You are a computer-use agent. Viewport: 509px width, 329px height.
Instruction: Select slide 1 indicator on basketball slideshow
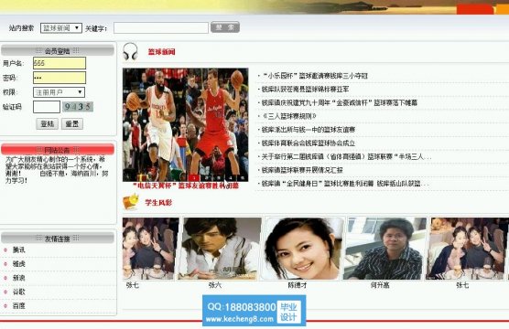tap(194, 177)
